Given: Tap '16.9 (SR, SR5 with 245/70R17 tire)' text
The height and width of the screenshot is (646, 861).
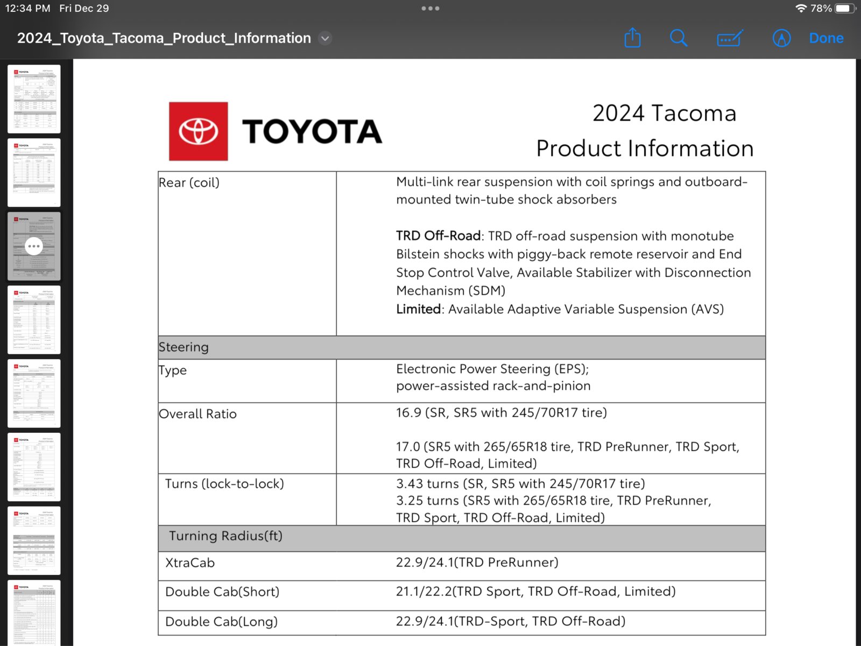Looking at the screenshot, I should coord(502,412).
